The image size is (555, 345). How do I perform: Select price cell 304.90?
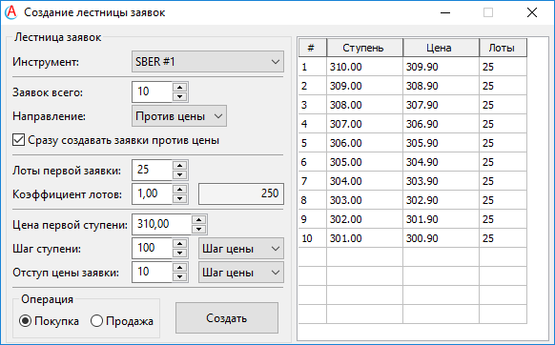tap(441, 162)
